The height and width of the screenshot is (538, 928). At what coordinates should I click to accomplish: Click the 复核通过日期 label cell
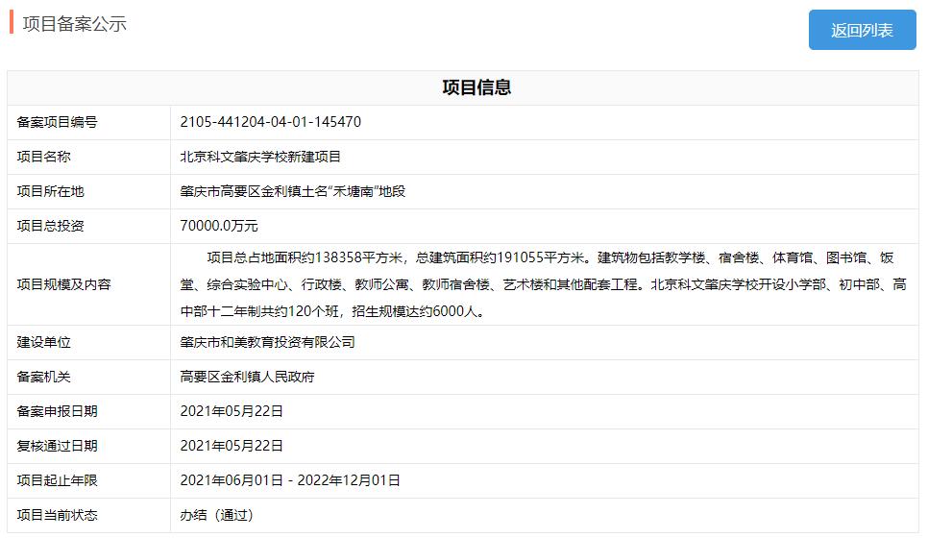88,446
